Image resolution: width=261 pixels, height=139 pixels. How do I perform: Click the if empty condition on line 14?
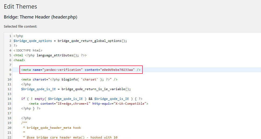click(x=82, y=99)
